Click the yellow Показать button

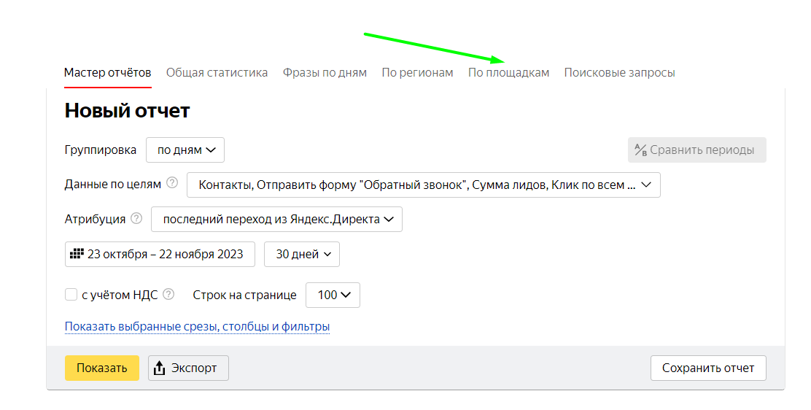pos(102,368)
